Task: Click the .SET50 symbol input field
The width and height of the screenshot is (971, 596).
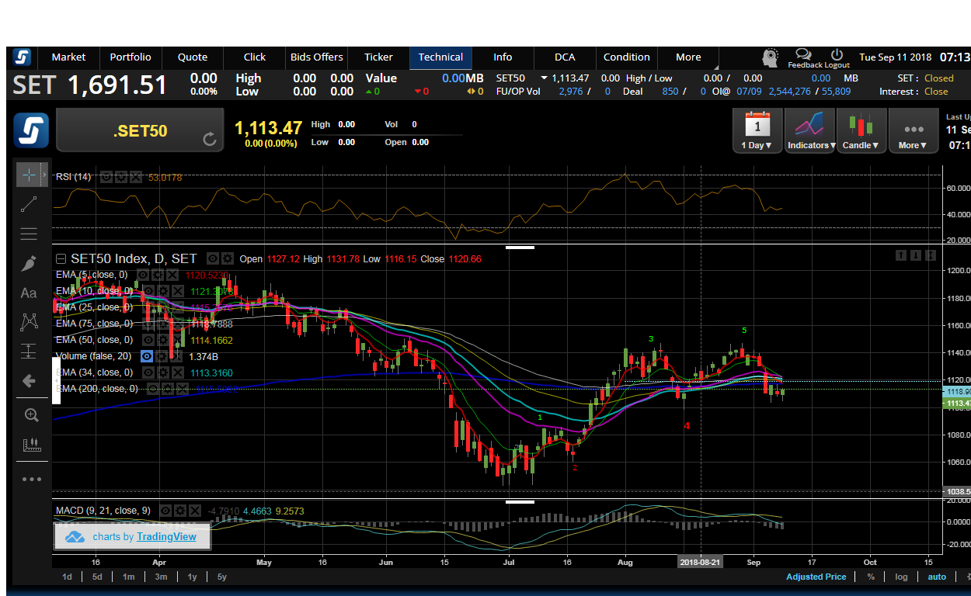Action: click(x=140, y=131)
